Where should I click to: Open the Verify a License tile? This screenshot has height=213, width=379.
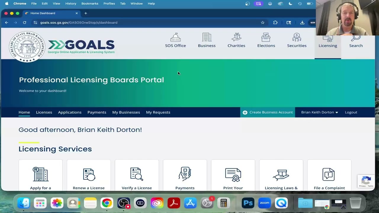coord(137,175)
